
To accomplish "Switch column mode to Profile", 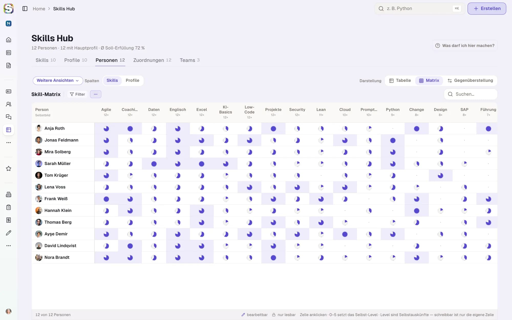I will tap(132, 80).
